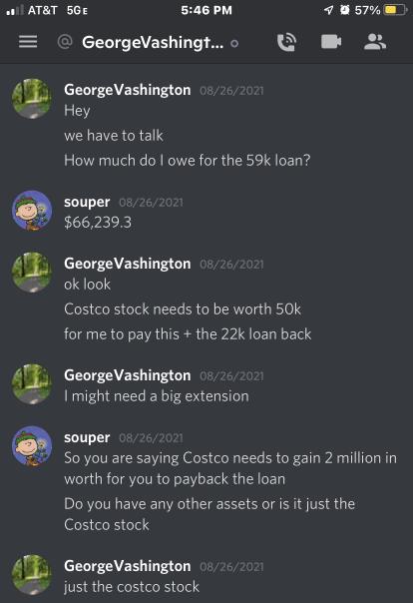
Task: Tap the alarm clock icon in the status bar
Action: coord(344,10)
